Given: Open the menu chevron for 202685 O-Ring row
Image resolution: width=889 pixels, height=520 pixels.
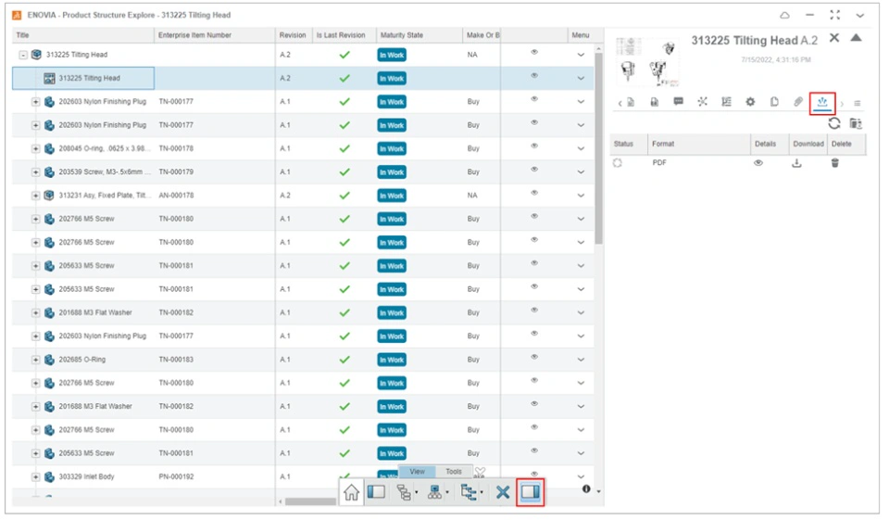Looking at the screenshot, I should click(x=581, y=360).
